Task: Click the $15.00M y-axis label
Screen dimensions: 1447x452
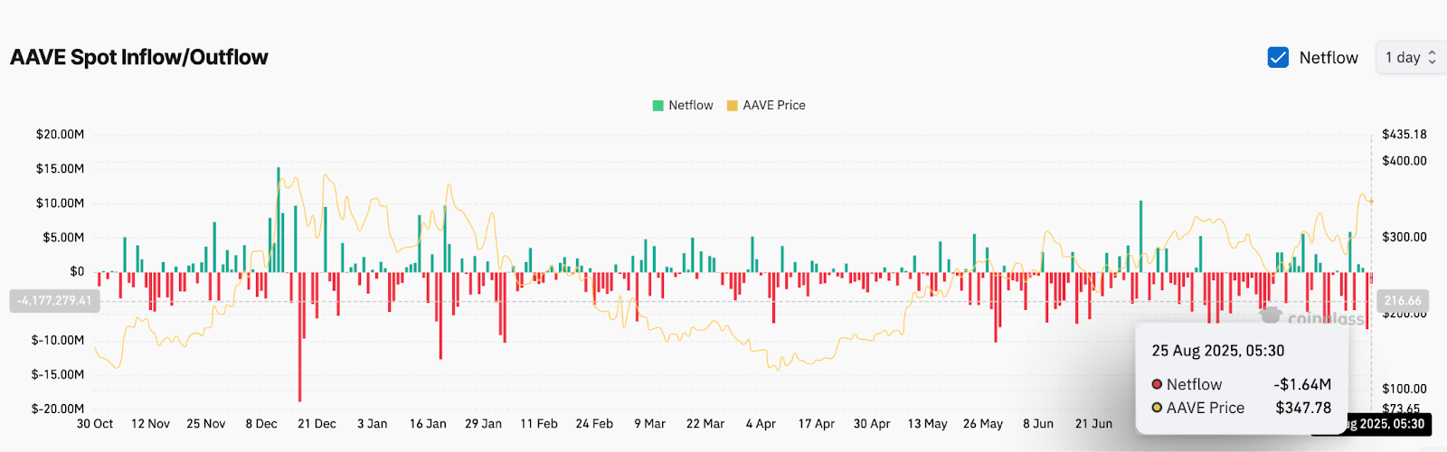Action: point(60,169)
